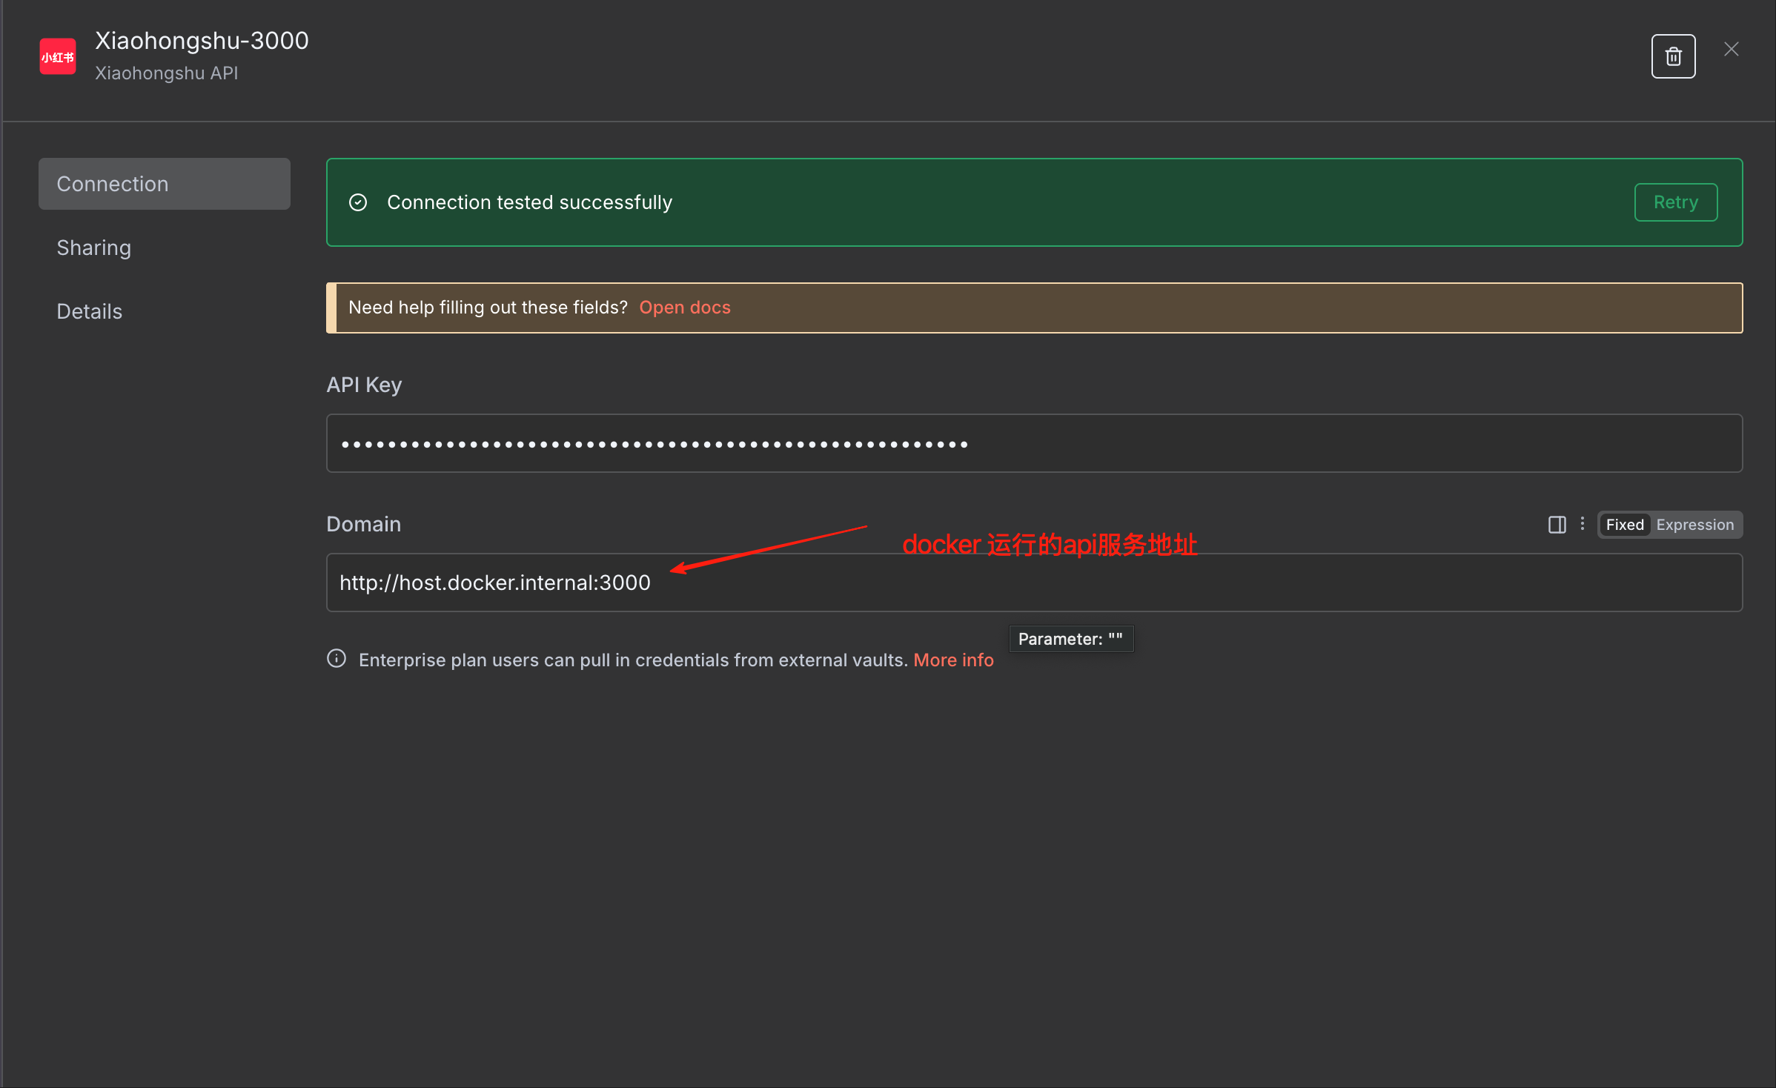1776x1088 pixels.
Task: Follow the More info link
Action: [953, 660]
